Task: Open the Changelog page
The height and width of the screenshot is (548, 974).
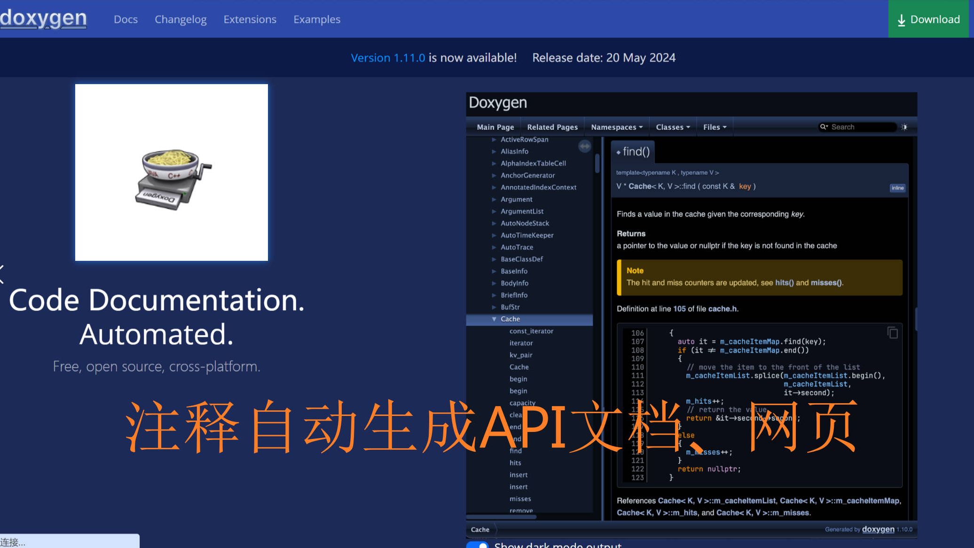Action: [181, 19]
